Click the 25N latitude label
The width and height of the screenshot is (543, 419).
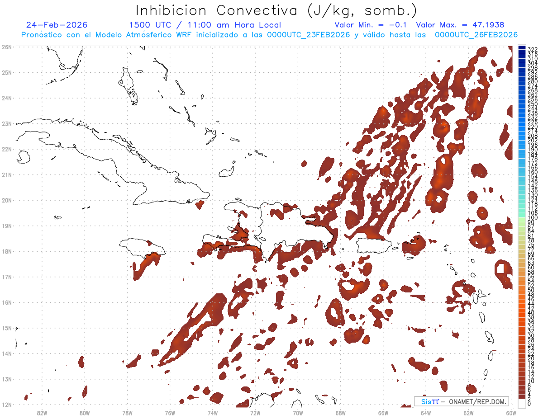tap(7, 72)
